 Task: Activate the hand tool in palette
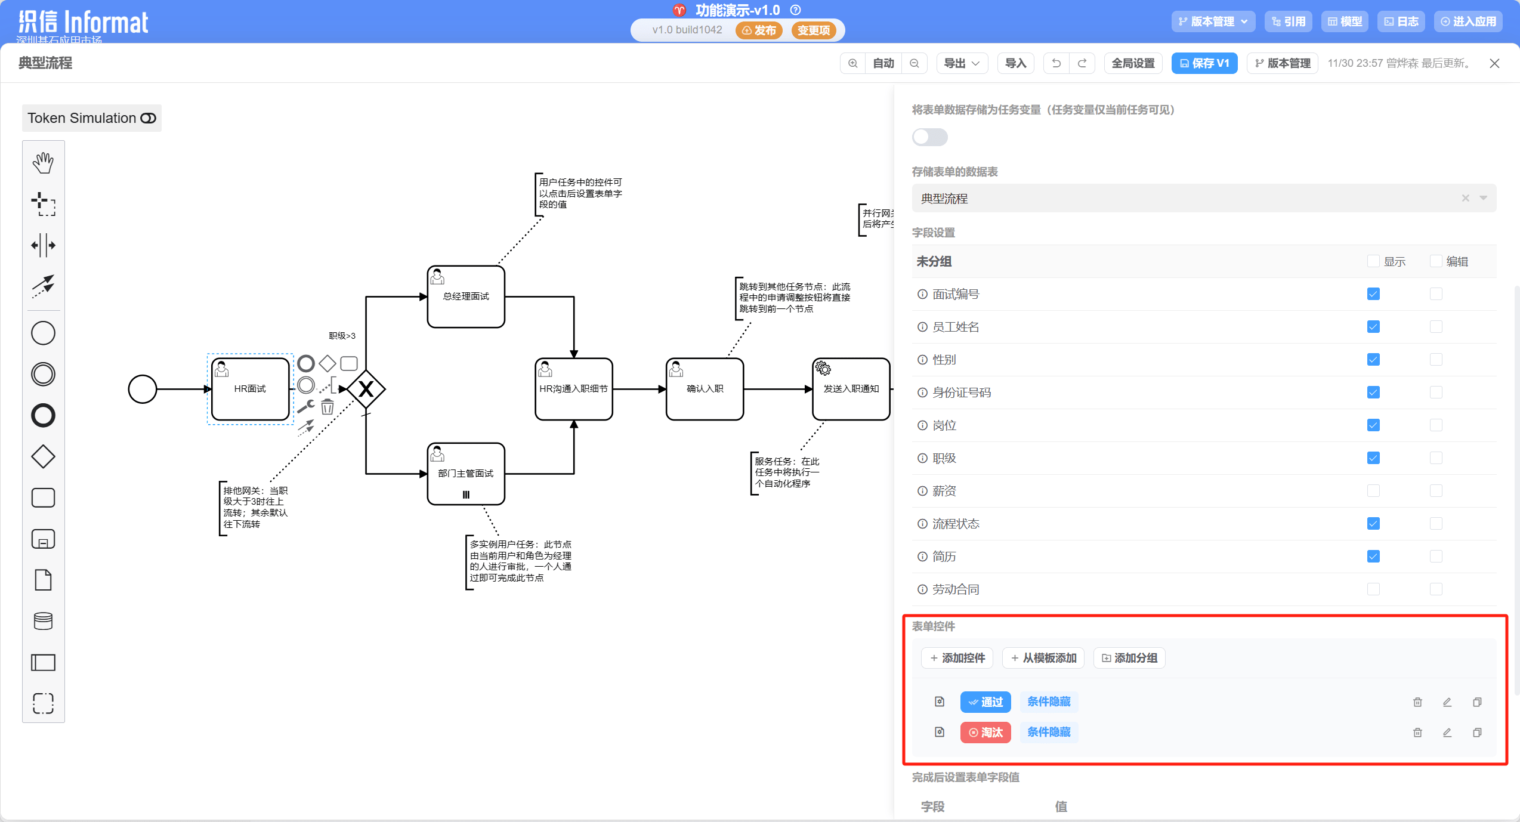pos(43,163)
